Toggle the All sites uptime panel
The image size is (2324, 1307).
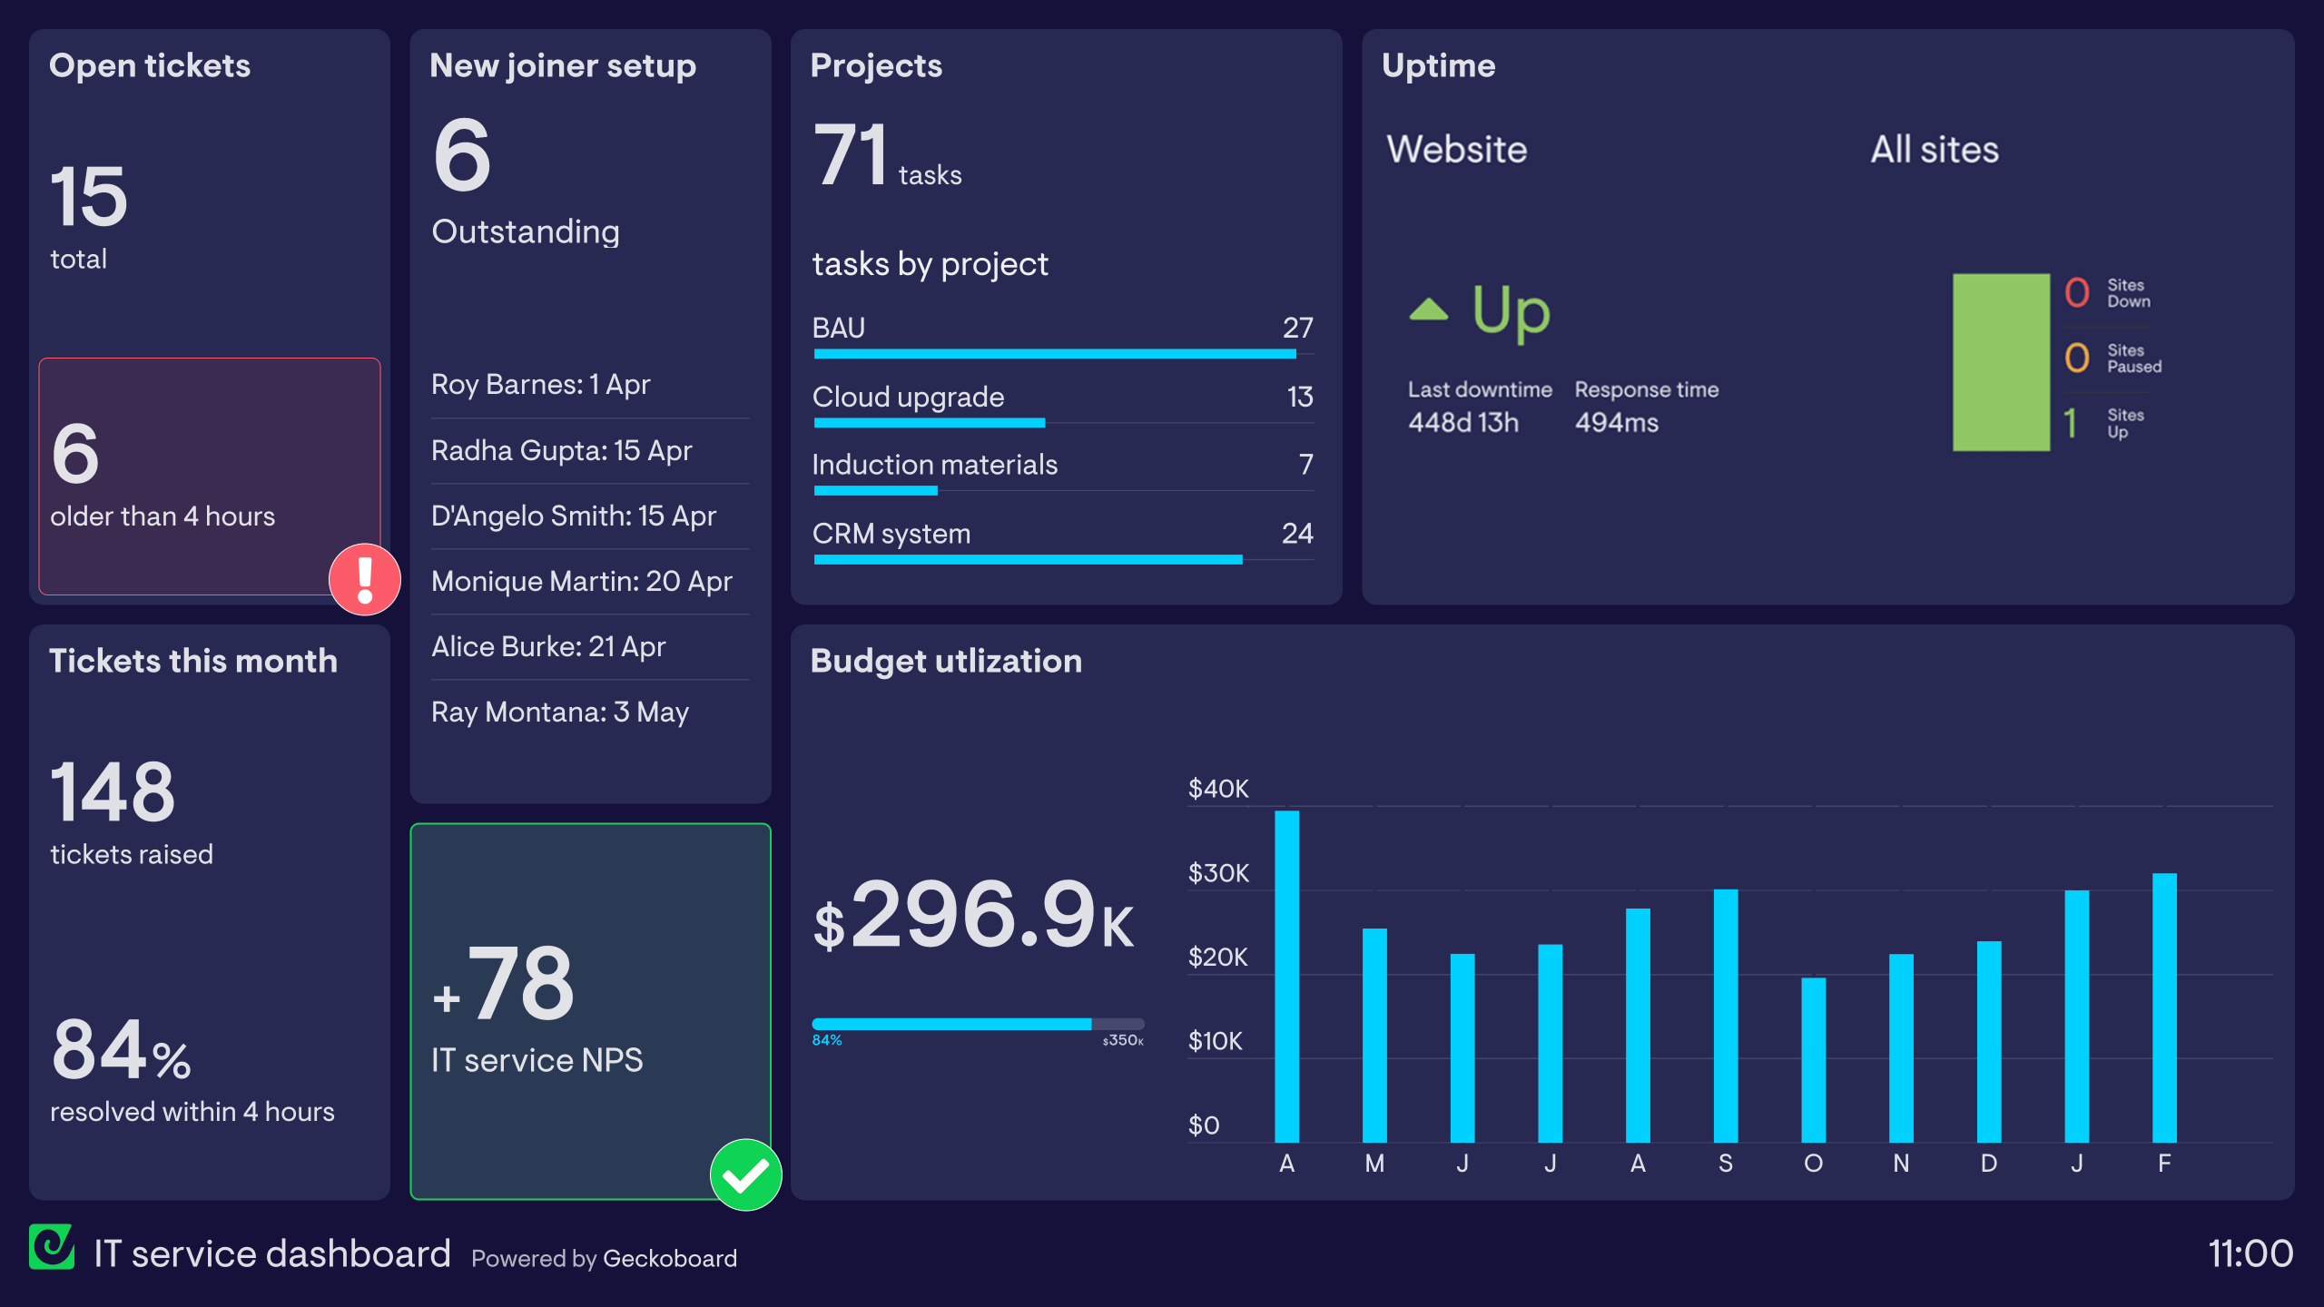(x=1938, y=149)
